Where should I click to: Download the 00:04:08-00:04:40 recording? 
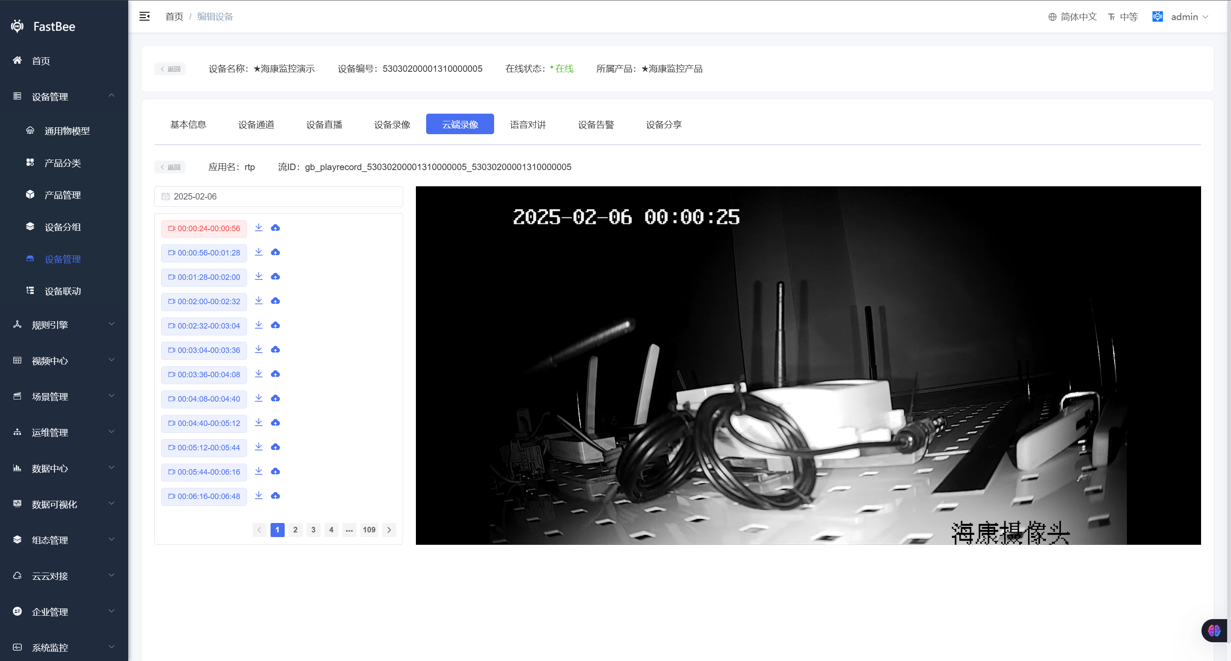click(259, 398)
